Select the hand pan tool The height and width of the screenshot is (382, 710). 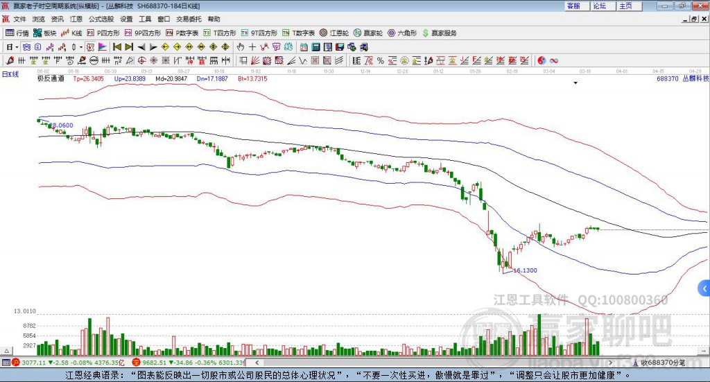coord(241,47)
